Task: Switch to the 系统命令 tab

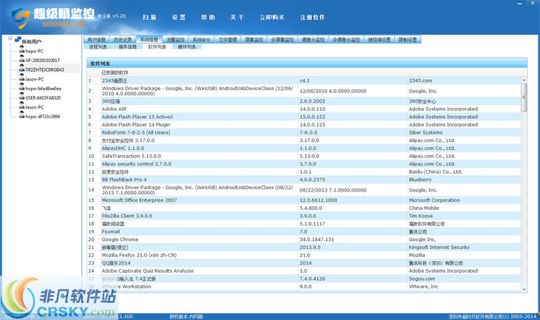Action: tap(201, 40)
